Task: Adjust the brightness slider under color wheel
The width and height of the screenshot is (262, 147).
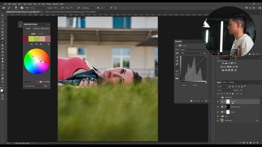Action: click(41, 82)
